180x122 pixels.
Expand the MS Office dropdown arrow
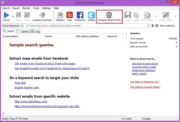156,16
